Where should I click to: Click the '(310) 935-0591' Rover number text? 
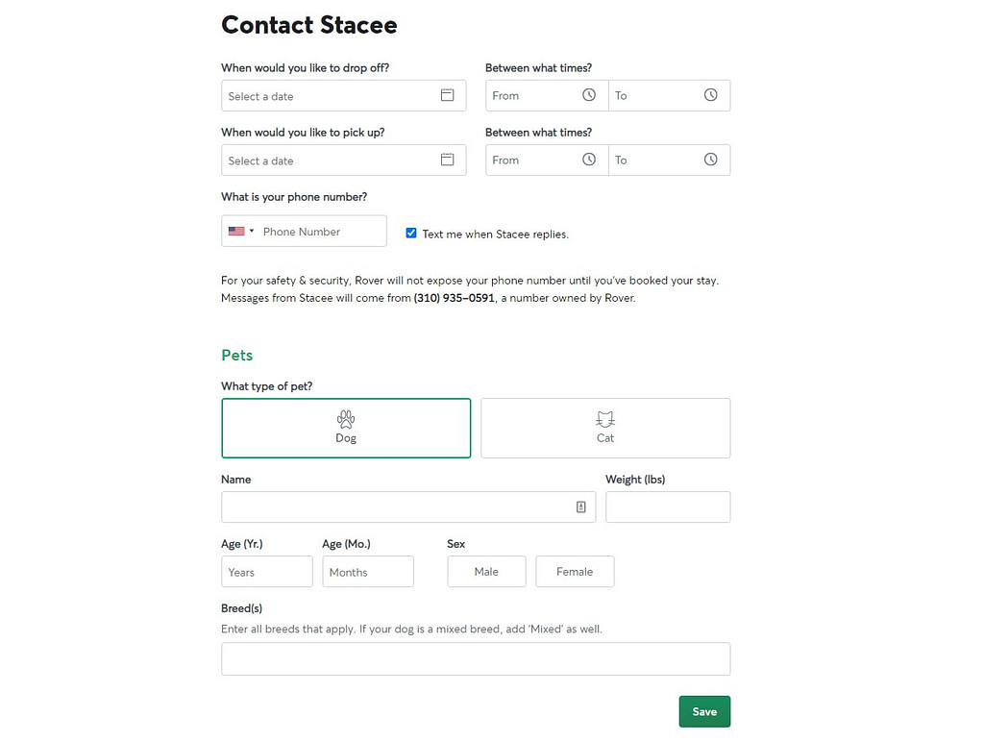tap(454, 298)
